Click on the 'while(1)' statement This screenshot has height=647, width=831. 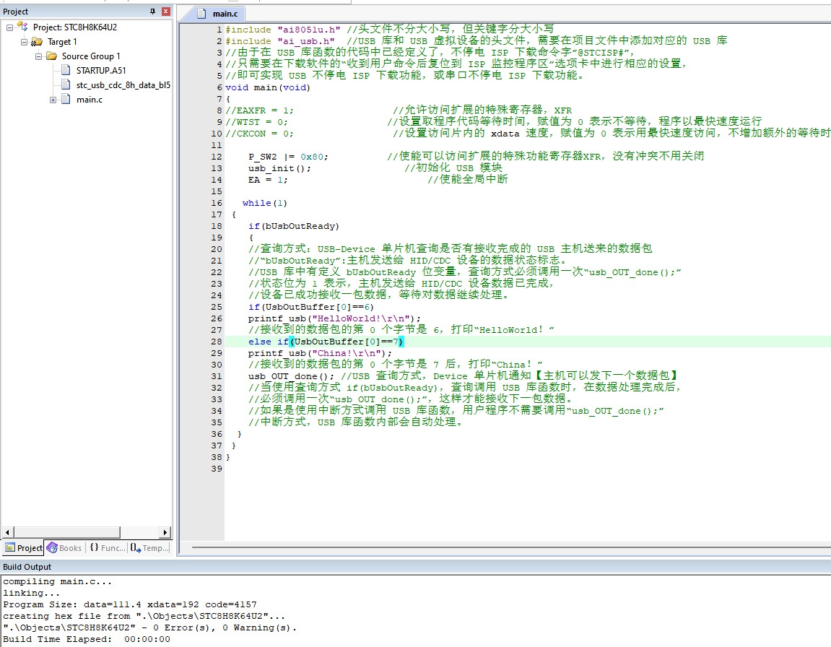point(264,203)
